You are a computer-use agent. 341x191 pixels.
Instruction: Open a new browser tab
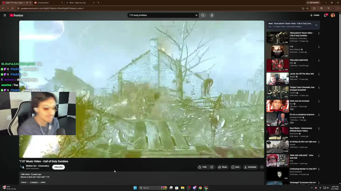99,3
